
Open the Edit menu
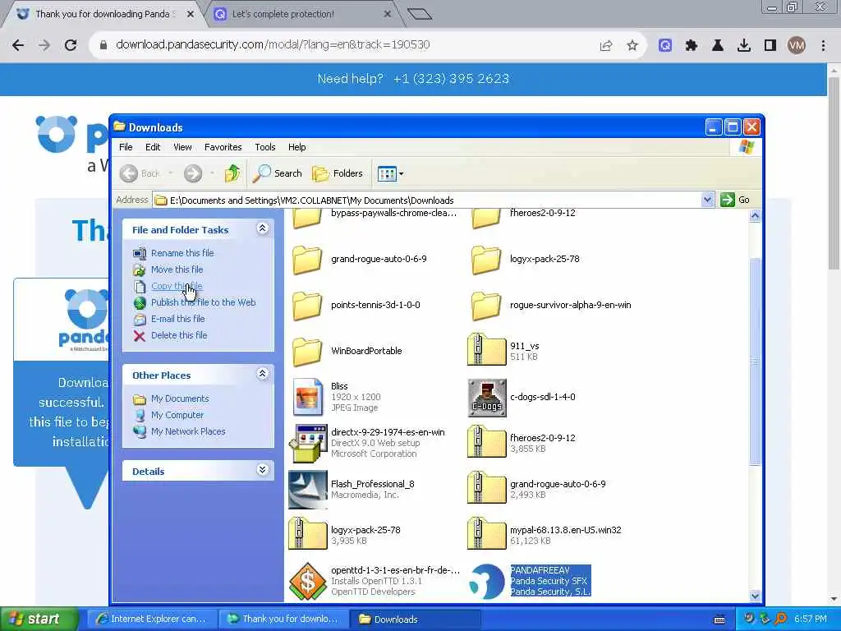153,147
